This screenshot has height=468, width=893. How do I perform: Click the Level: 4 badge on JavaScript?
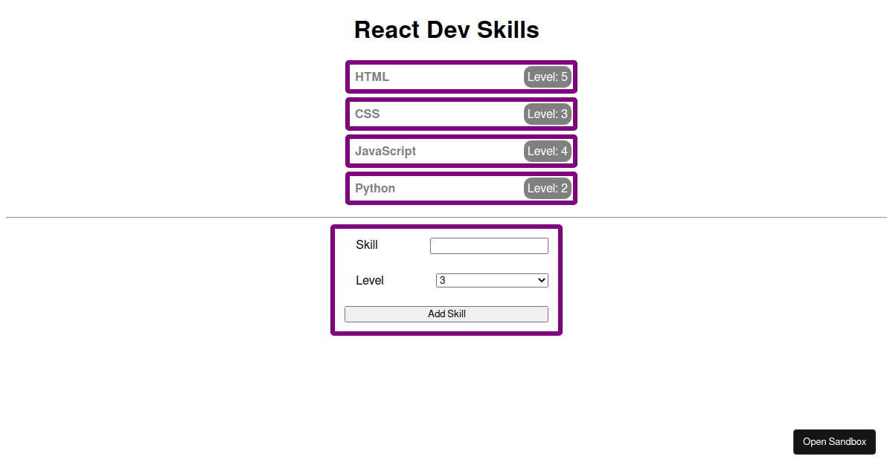click(x=547, y=151)
